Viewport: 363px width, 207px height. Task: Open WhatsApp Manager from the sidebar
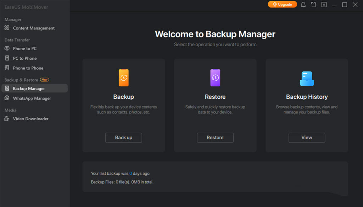[x=34, y=98]
